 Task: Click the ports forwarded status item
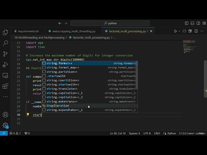[x=27, y=133]
